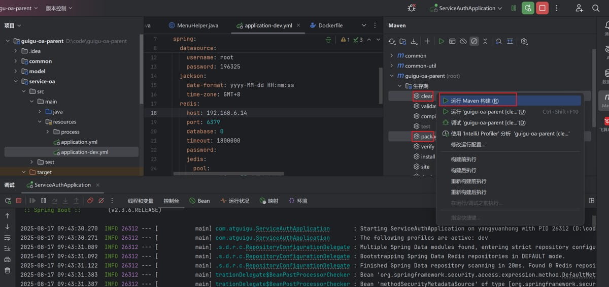Clear console with trash icon
Viewport: 609px width, 287px height.
pos(7,270)
